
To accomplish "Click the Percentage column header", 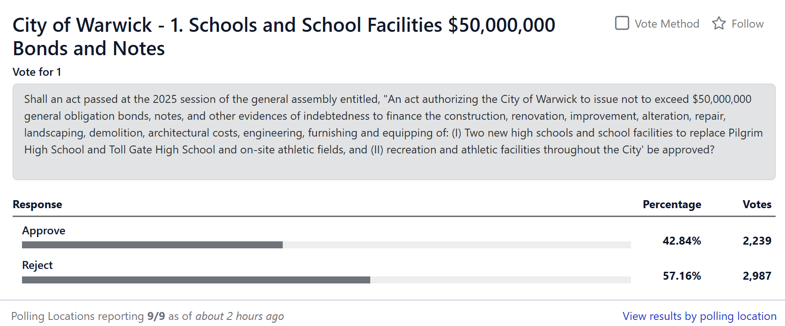I will (672, 204).
